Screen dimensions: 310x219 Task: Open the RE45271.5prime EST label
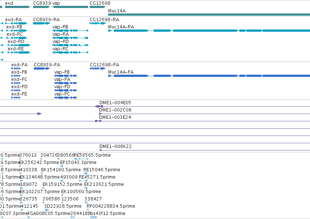pos(97,177)
